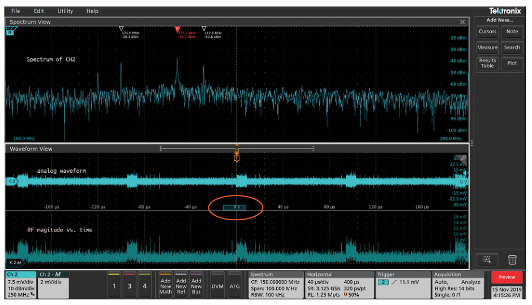Click the Preview run button
Image resolution: width=532 pixels, height=305 pixels.
pyautogui.click(x=507, y=277)
